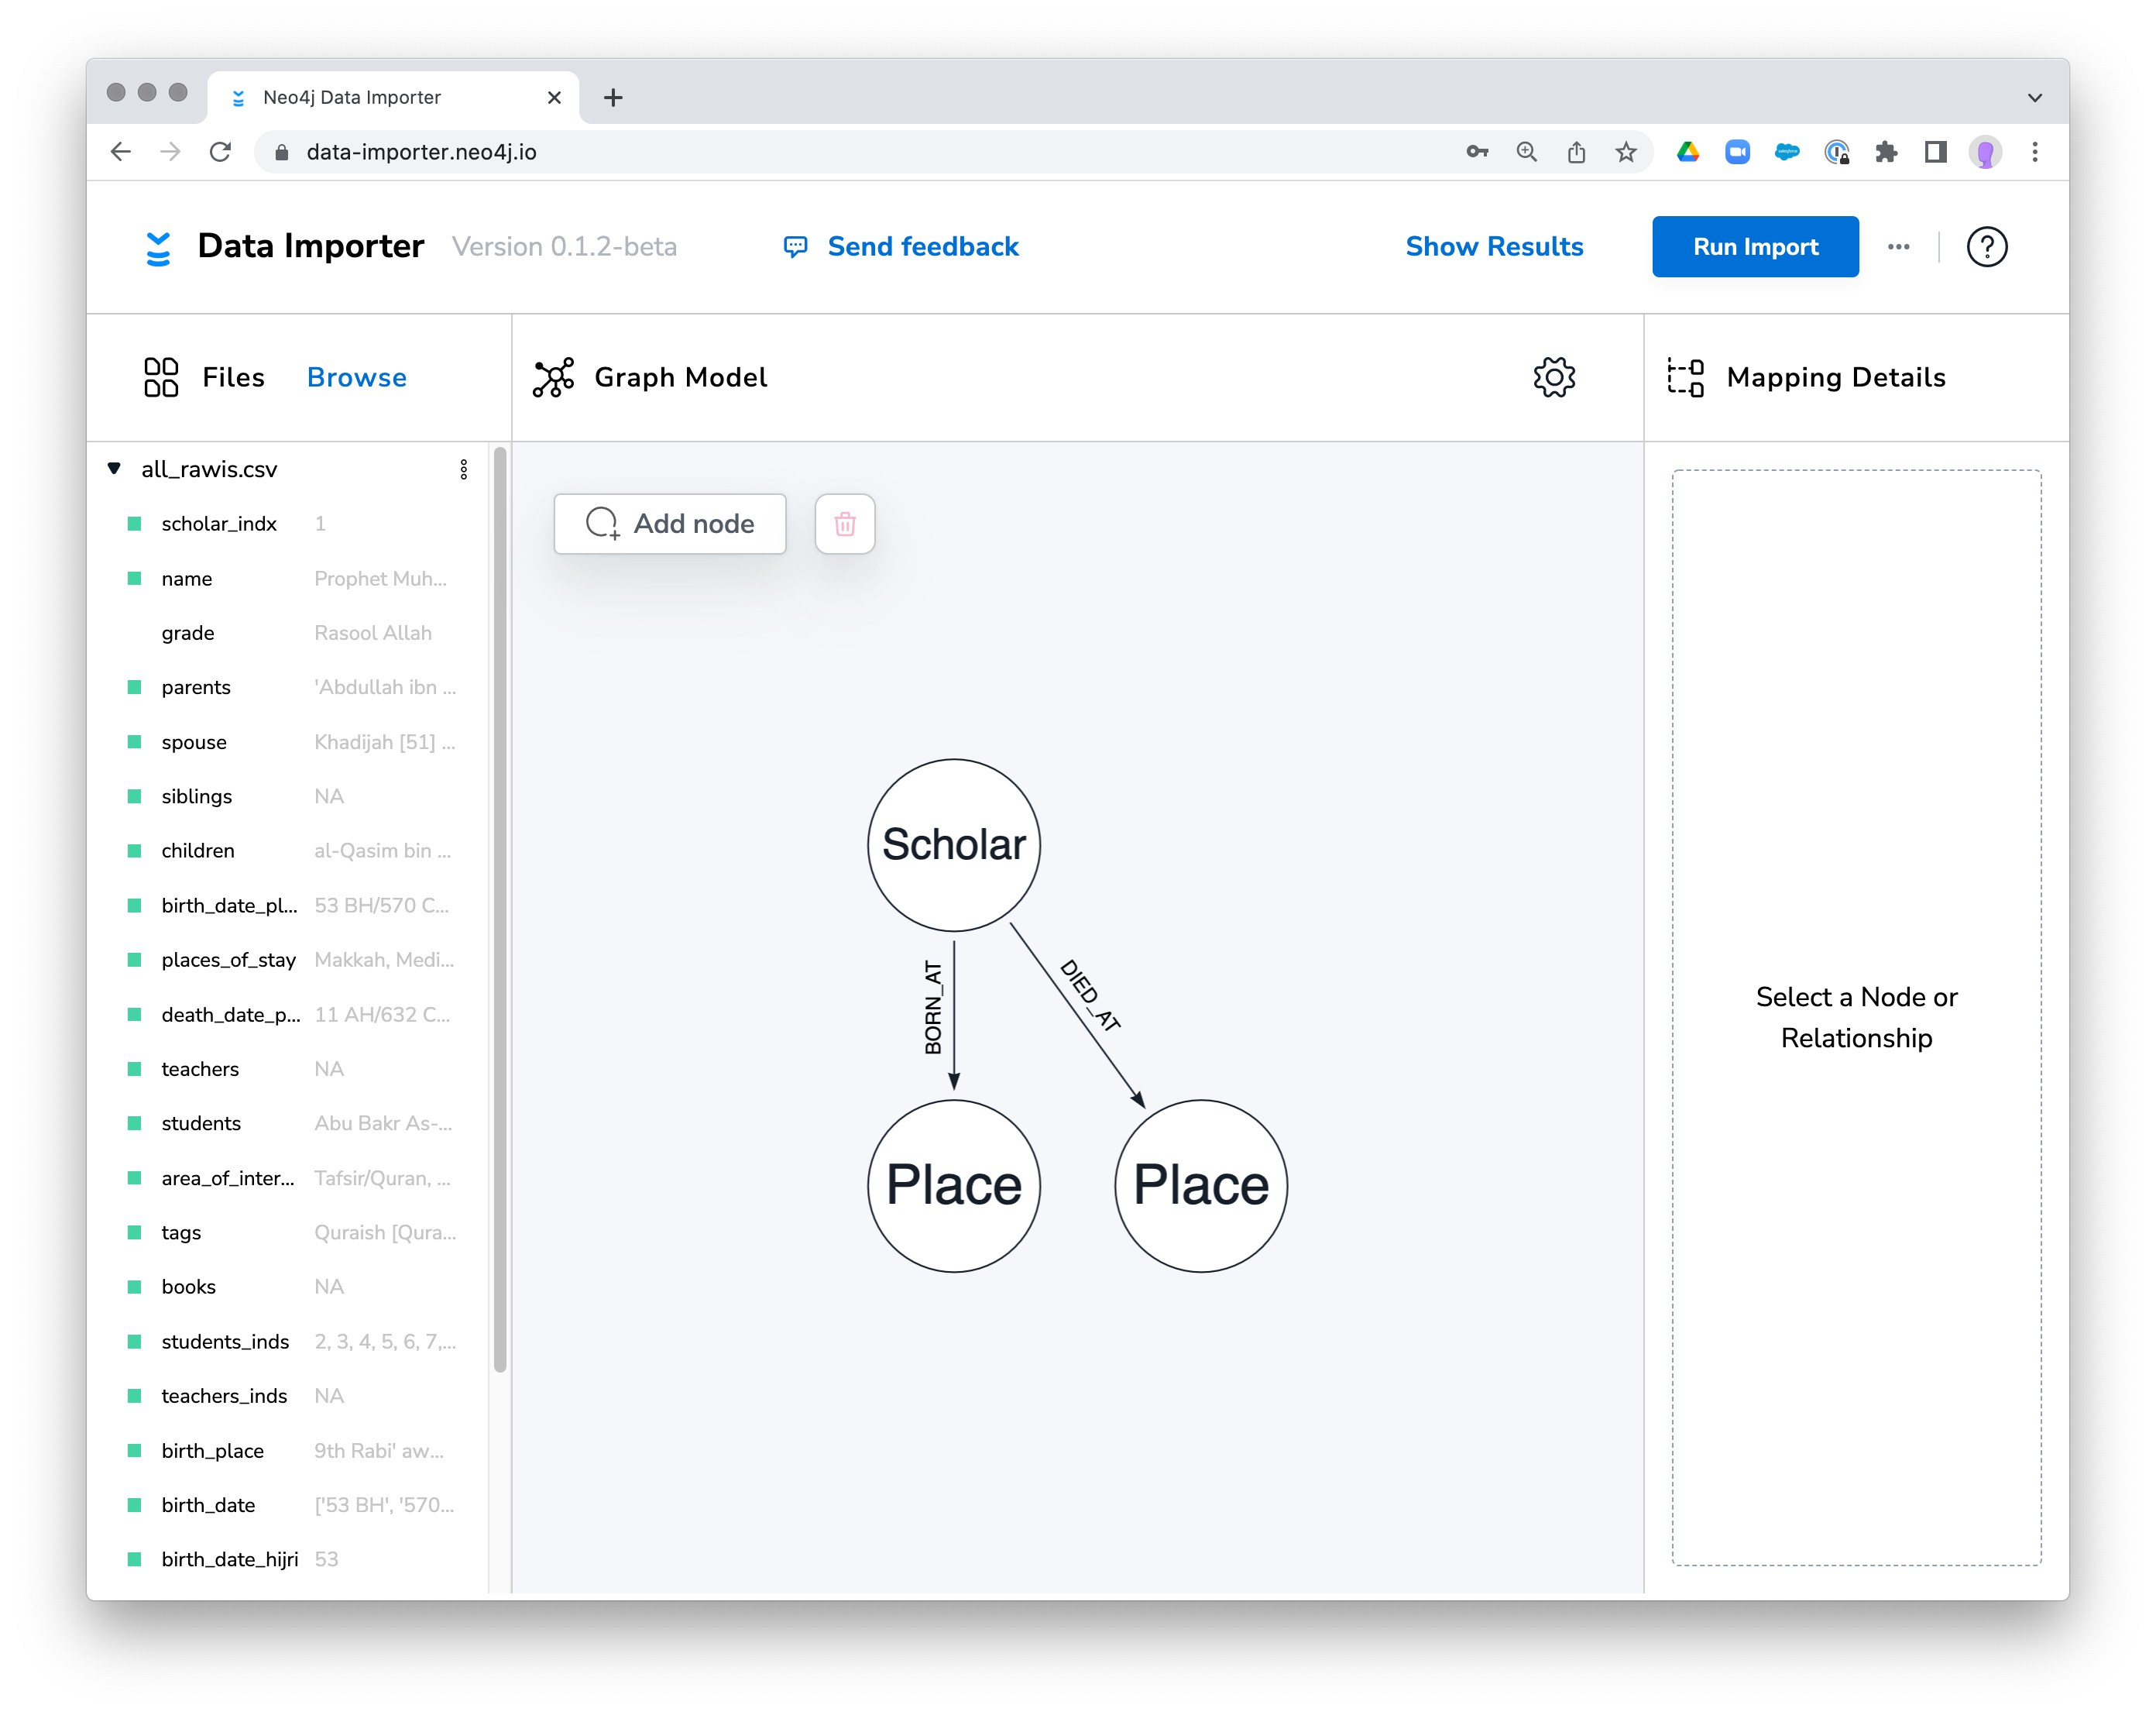Open the help question mark icon
Image resolution: width=2156 pixels, height=1715 pixels.
1986,247
